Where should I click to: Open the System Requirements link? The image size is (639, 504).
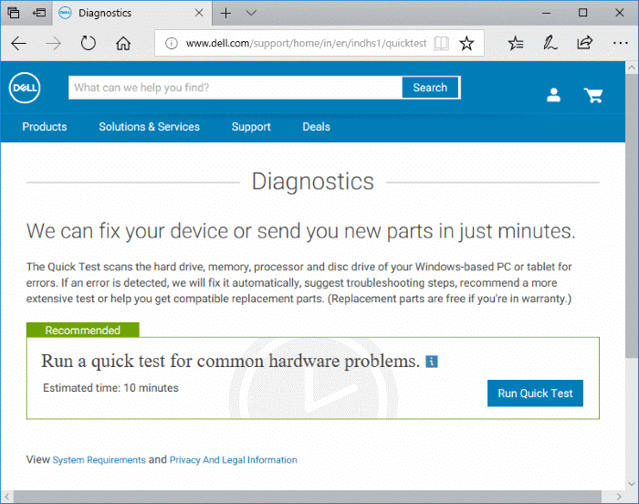pos(99,460)
